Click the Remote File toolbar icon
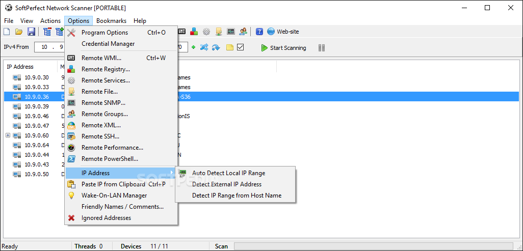Image resolution: width=523 pixels, height=251 pixels. click(x=219, y=32)
